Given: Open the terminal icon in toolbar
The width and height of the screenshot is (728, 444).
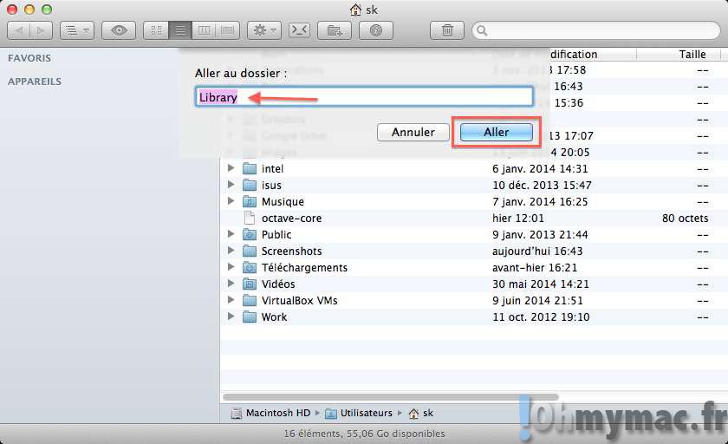Looking at the screenshot, I should coord(299,30).
